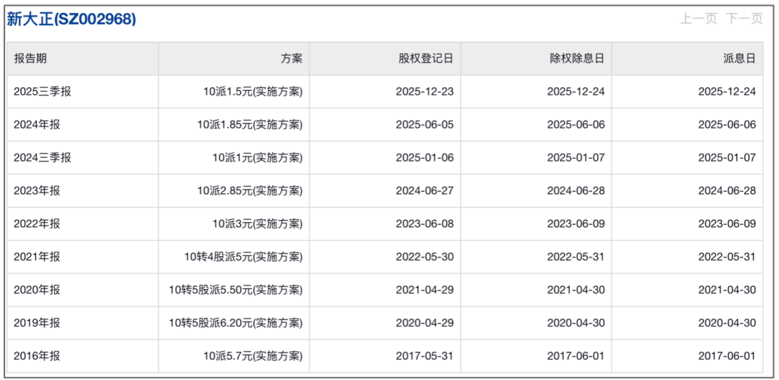Click the payout date 2017-06-01 cell

727,356
